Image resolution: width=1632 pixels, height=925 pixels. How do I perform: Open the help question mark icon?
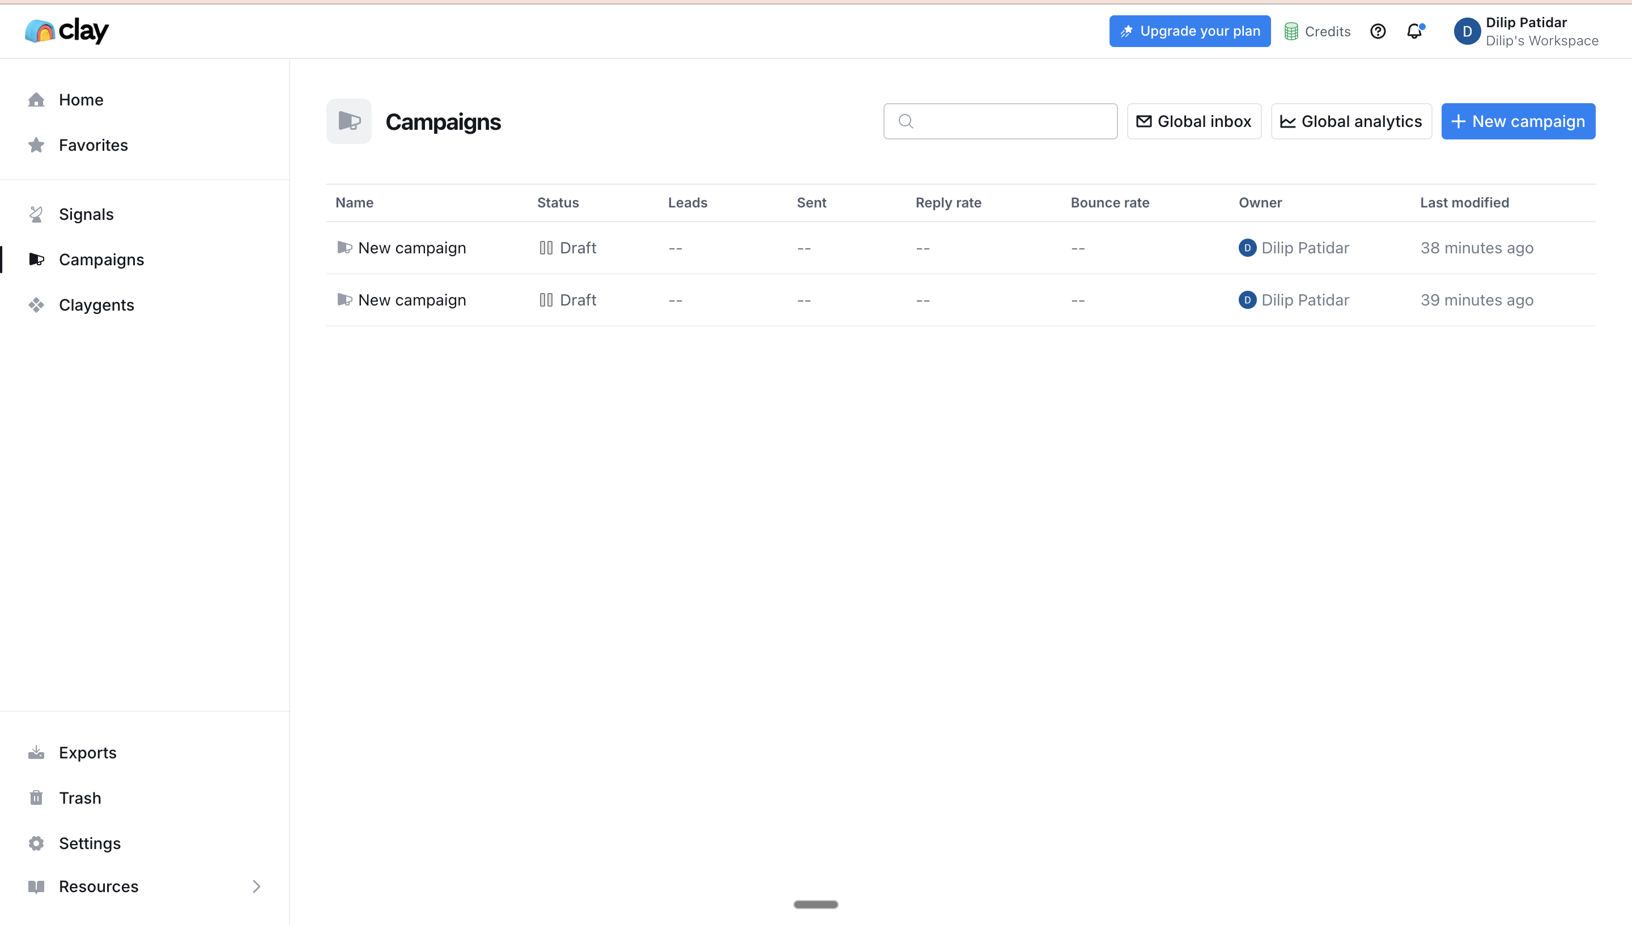pyautogui.click(x=1378, y=31)
